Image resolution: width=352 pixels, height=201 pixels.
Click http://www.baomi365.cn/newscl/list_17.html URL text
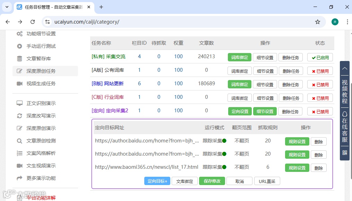pos(147,167)
